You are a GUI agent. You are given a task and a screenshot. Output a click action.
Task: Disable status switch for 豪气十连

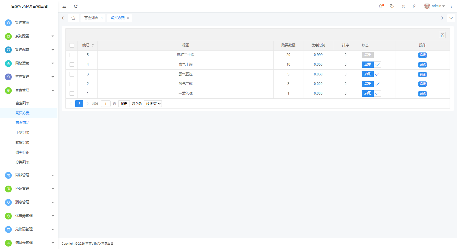click(371, 65)
